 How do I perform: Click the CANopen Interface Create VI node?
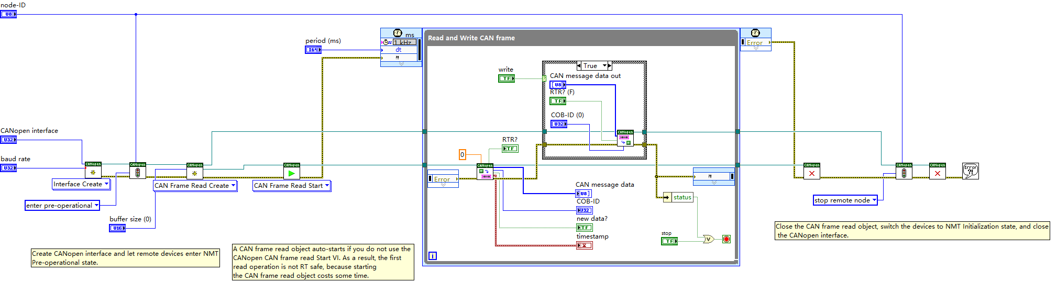[x=93, y=170]
